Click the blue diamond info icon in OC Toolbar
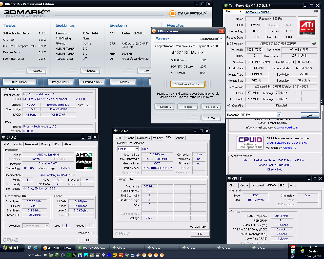 pos(104,255)
